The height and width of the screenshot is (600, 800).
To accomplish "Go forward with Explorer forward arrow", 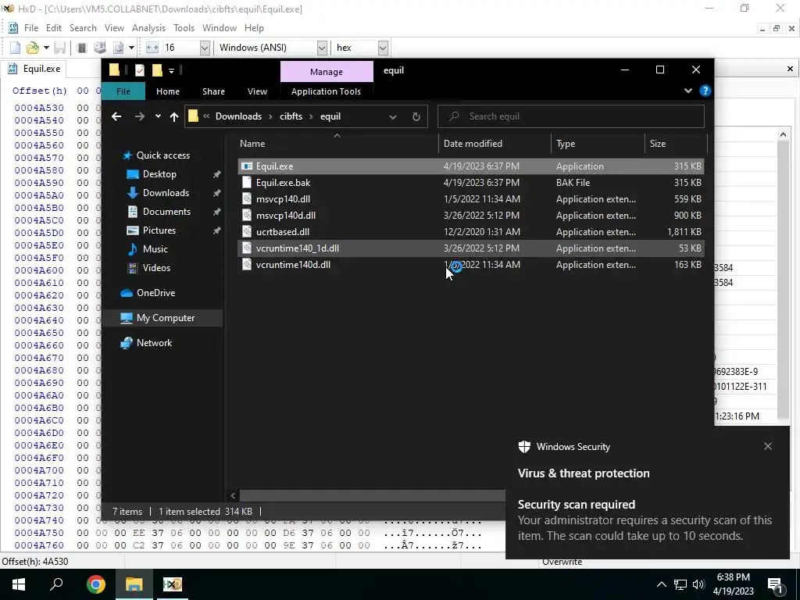I will click(x=139, y=117).
